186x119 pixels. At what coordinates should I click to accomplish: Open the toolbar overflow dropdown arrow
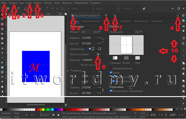point(173,9)
